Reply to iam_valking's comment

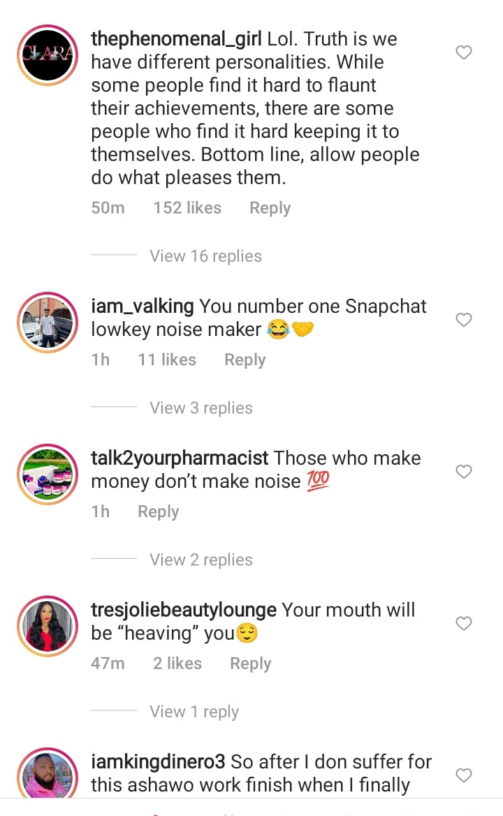pos(245,360)
